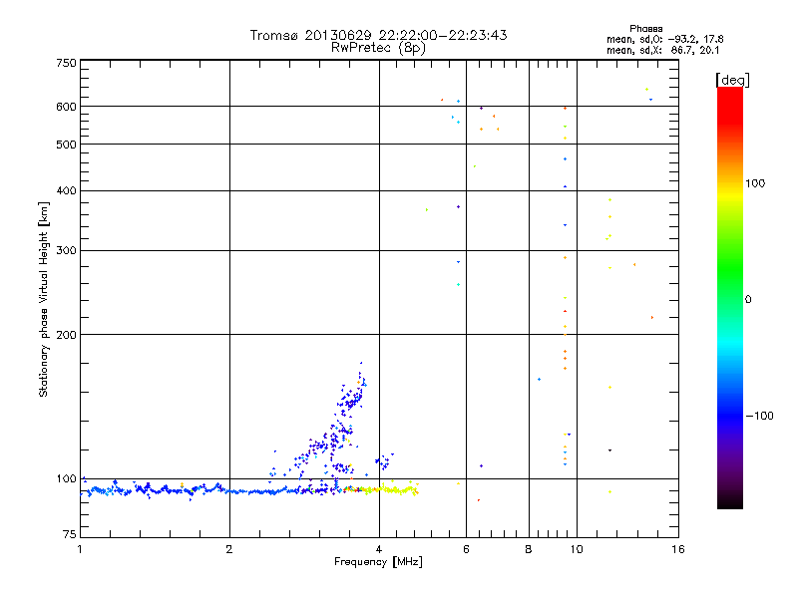Click the x-axis tick label '2'

click(x=229, y=549)
